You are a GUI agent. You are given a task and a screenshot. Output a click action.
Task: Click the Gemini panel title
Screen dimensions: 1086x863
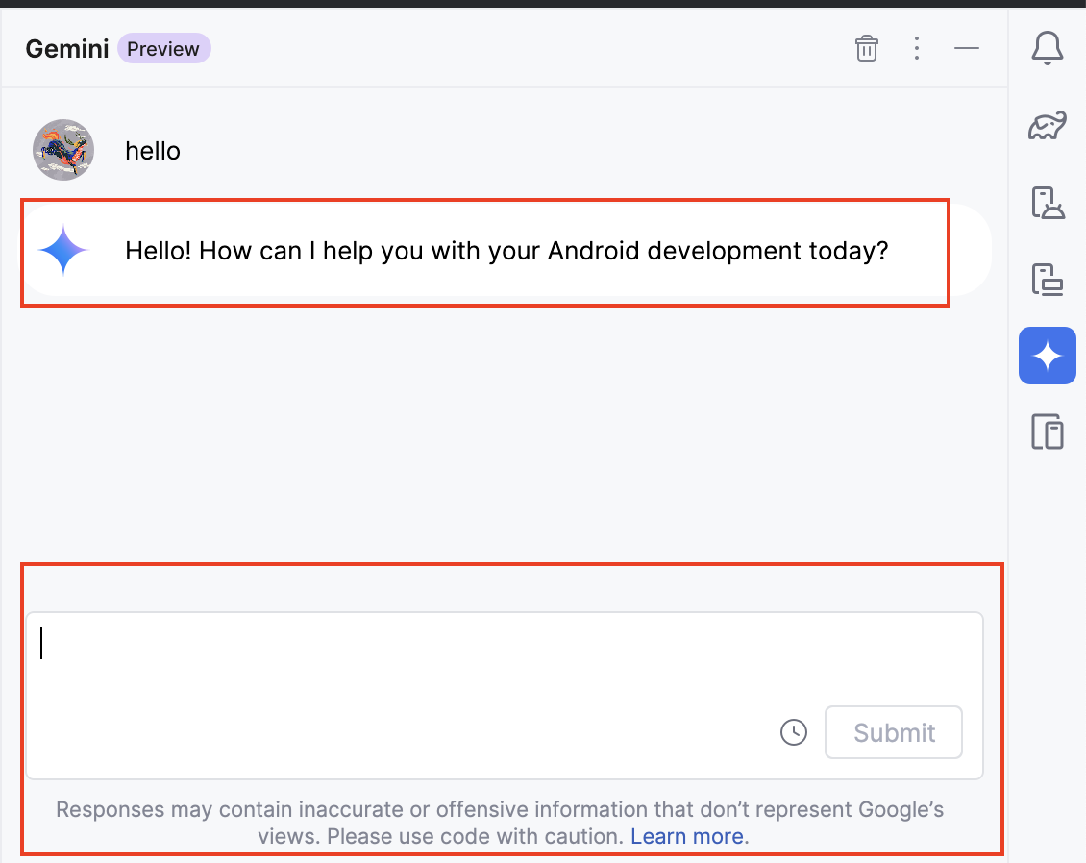tap(66, 49)
